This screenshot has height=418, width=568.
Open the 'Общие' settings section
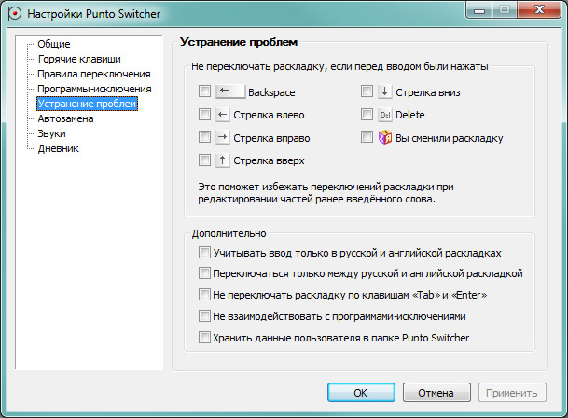coord(54,44)
